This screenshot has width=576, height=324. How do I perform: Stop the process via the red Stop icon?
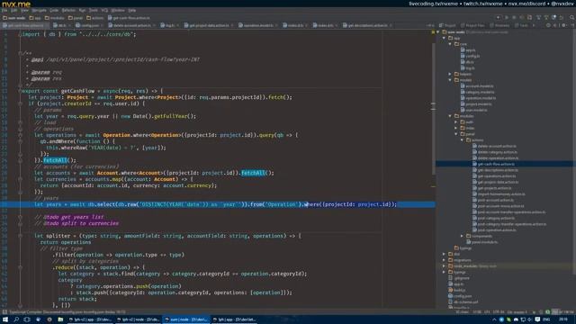coord(529,17)
